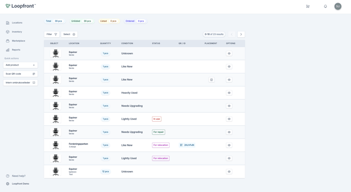Screen dimensions: 351x192
Task: Click the Scan QR-code button
Action: coord(20,74)
